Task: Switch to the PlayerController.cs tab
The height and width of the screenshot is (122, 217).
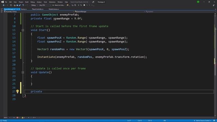Action: 38,9
